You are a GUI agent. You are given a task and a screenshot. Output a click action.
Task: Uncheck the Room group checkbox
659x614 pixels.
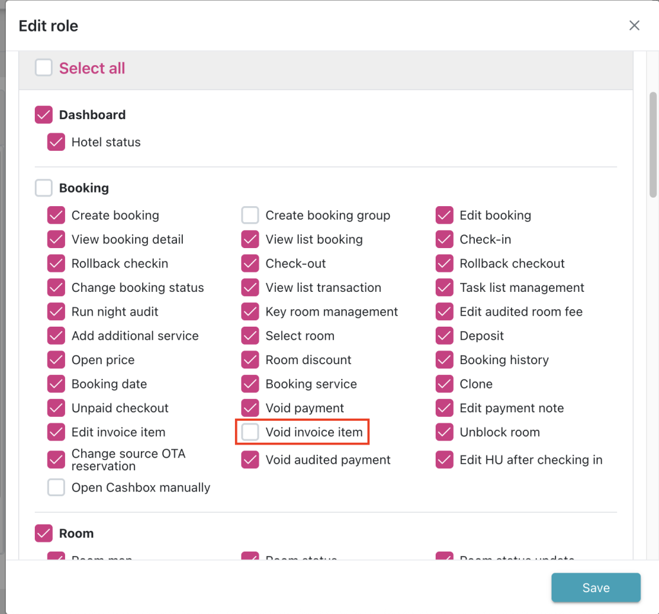pos(44,533)
